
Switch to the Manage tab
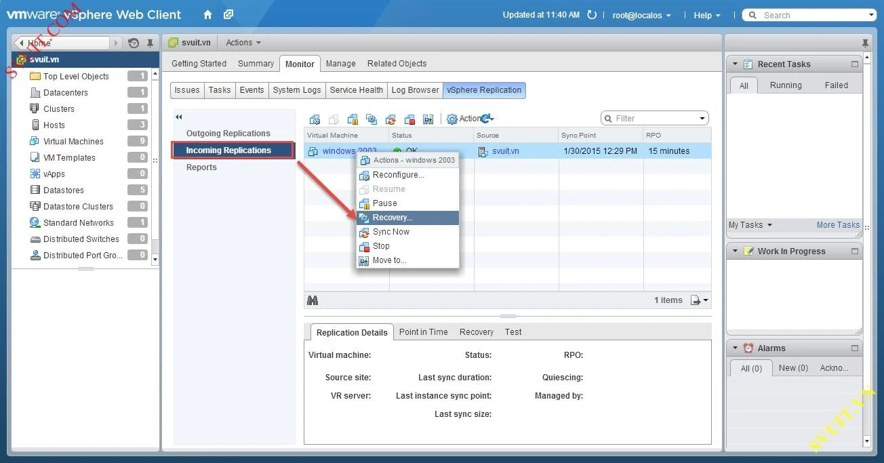pyautogui.click(x=340, y=64)
